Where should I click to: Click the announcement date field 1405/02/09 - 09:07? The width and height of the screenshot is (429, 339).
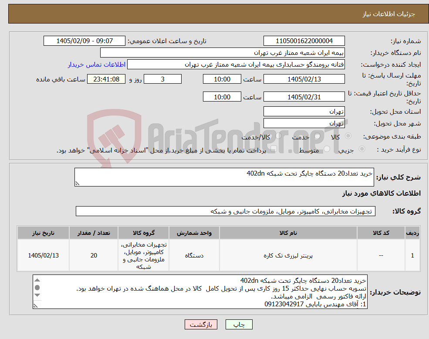tap(84, 41)
